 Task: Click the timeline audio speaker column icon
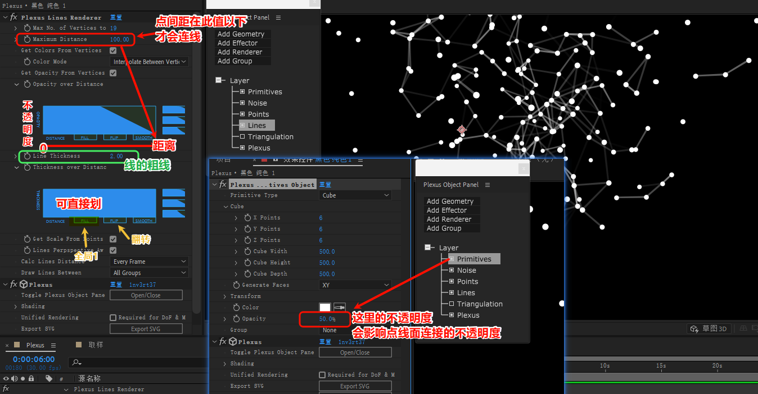point(14,379)
